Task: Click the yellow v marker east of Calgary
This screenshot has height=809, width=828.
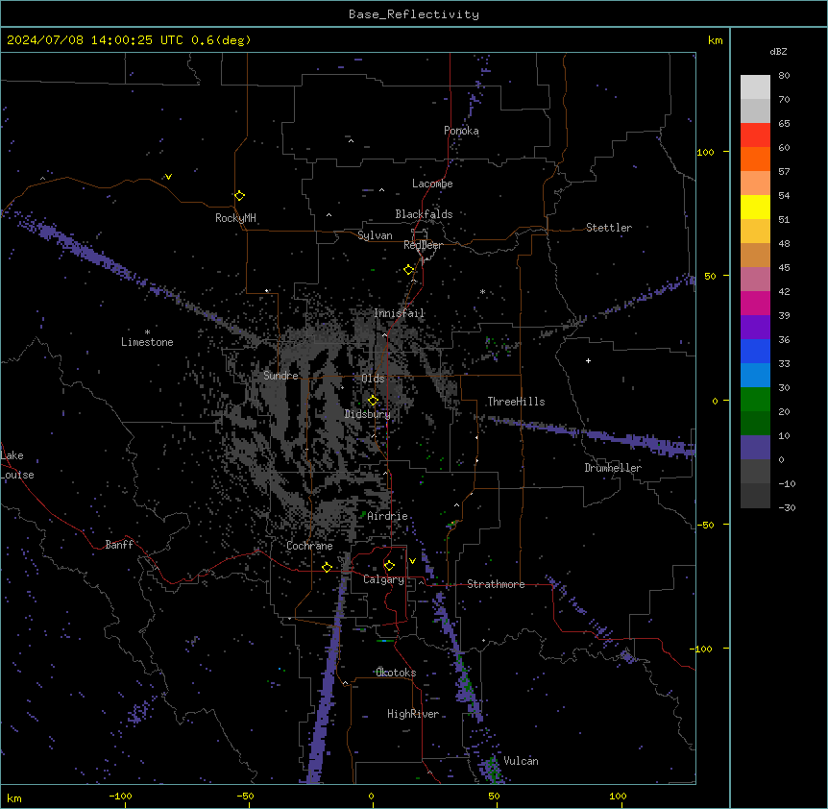Action: click(x=412, y=561)
